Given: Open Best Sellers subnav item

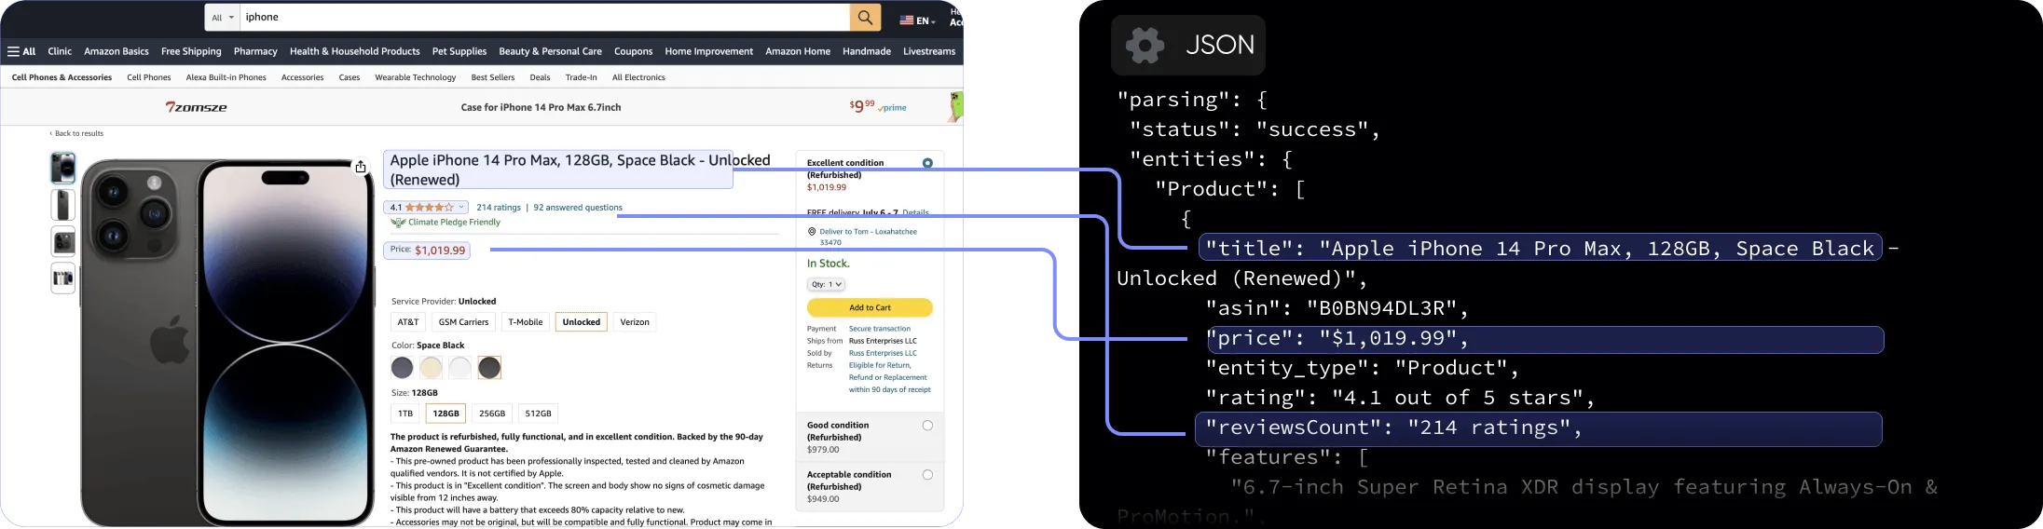Looking at the screenshot, I should 493,77.
